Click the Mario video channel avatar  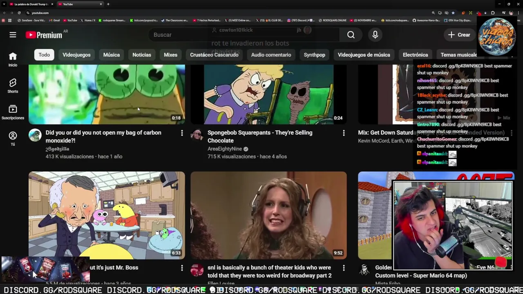coord(364,270)
